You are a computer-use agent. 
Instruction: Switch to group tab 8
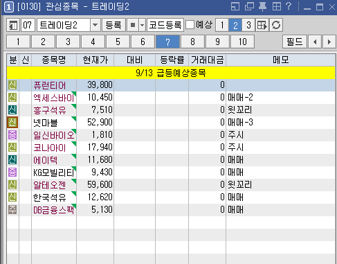click(x=192, y=42)
